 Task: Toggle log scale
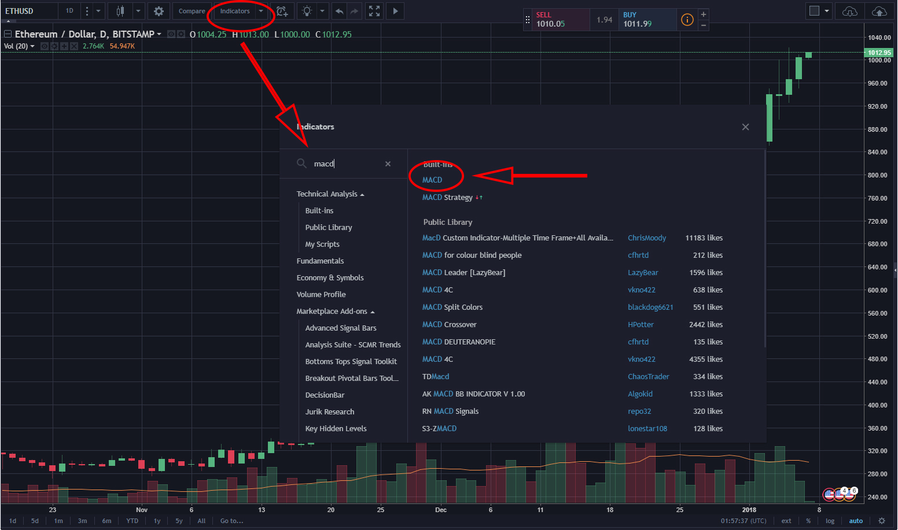click(x=830, y=521)
